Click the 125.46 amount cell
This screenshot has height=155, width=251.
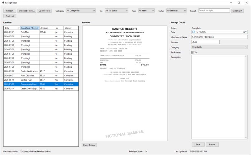coord(47,32)
